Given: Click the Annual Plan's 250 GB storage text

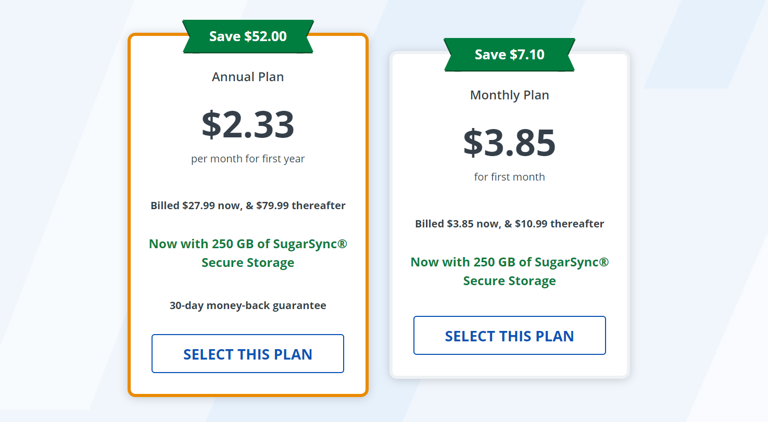Looking at the screenshot, I should (x=248, y=244).
